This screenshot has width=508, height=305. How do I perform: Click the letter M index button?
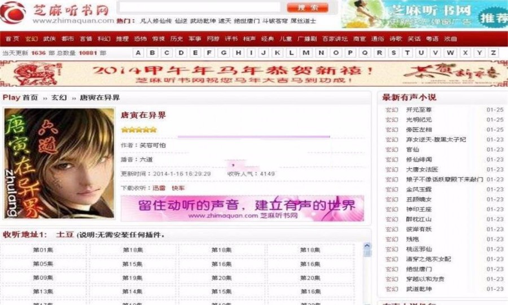[306, 53]
